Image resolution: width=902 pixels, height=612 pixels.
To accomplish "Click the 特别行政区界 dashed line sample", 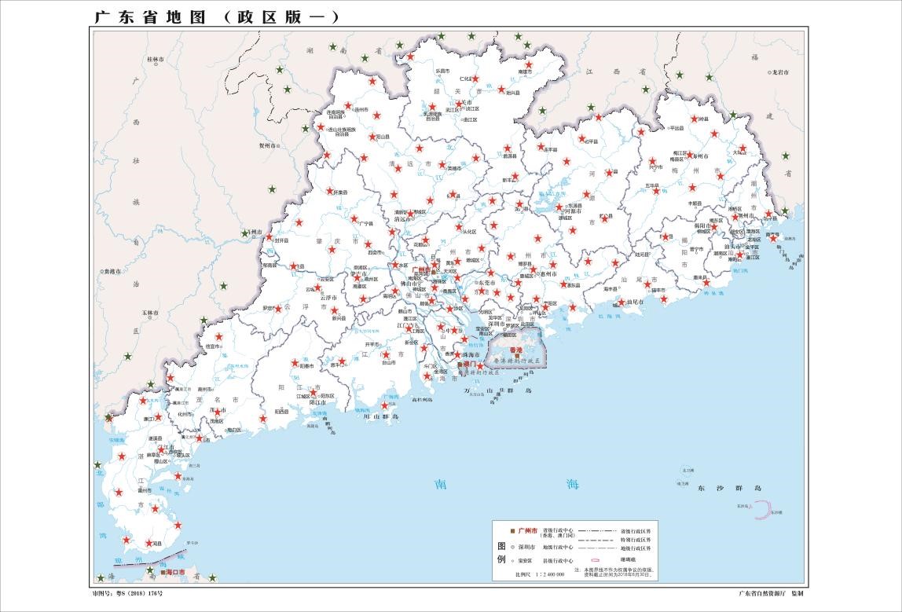I will point(596,541).
